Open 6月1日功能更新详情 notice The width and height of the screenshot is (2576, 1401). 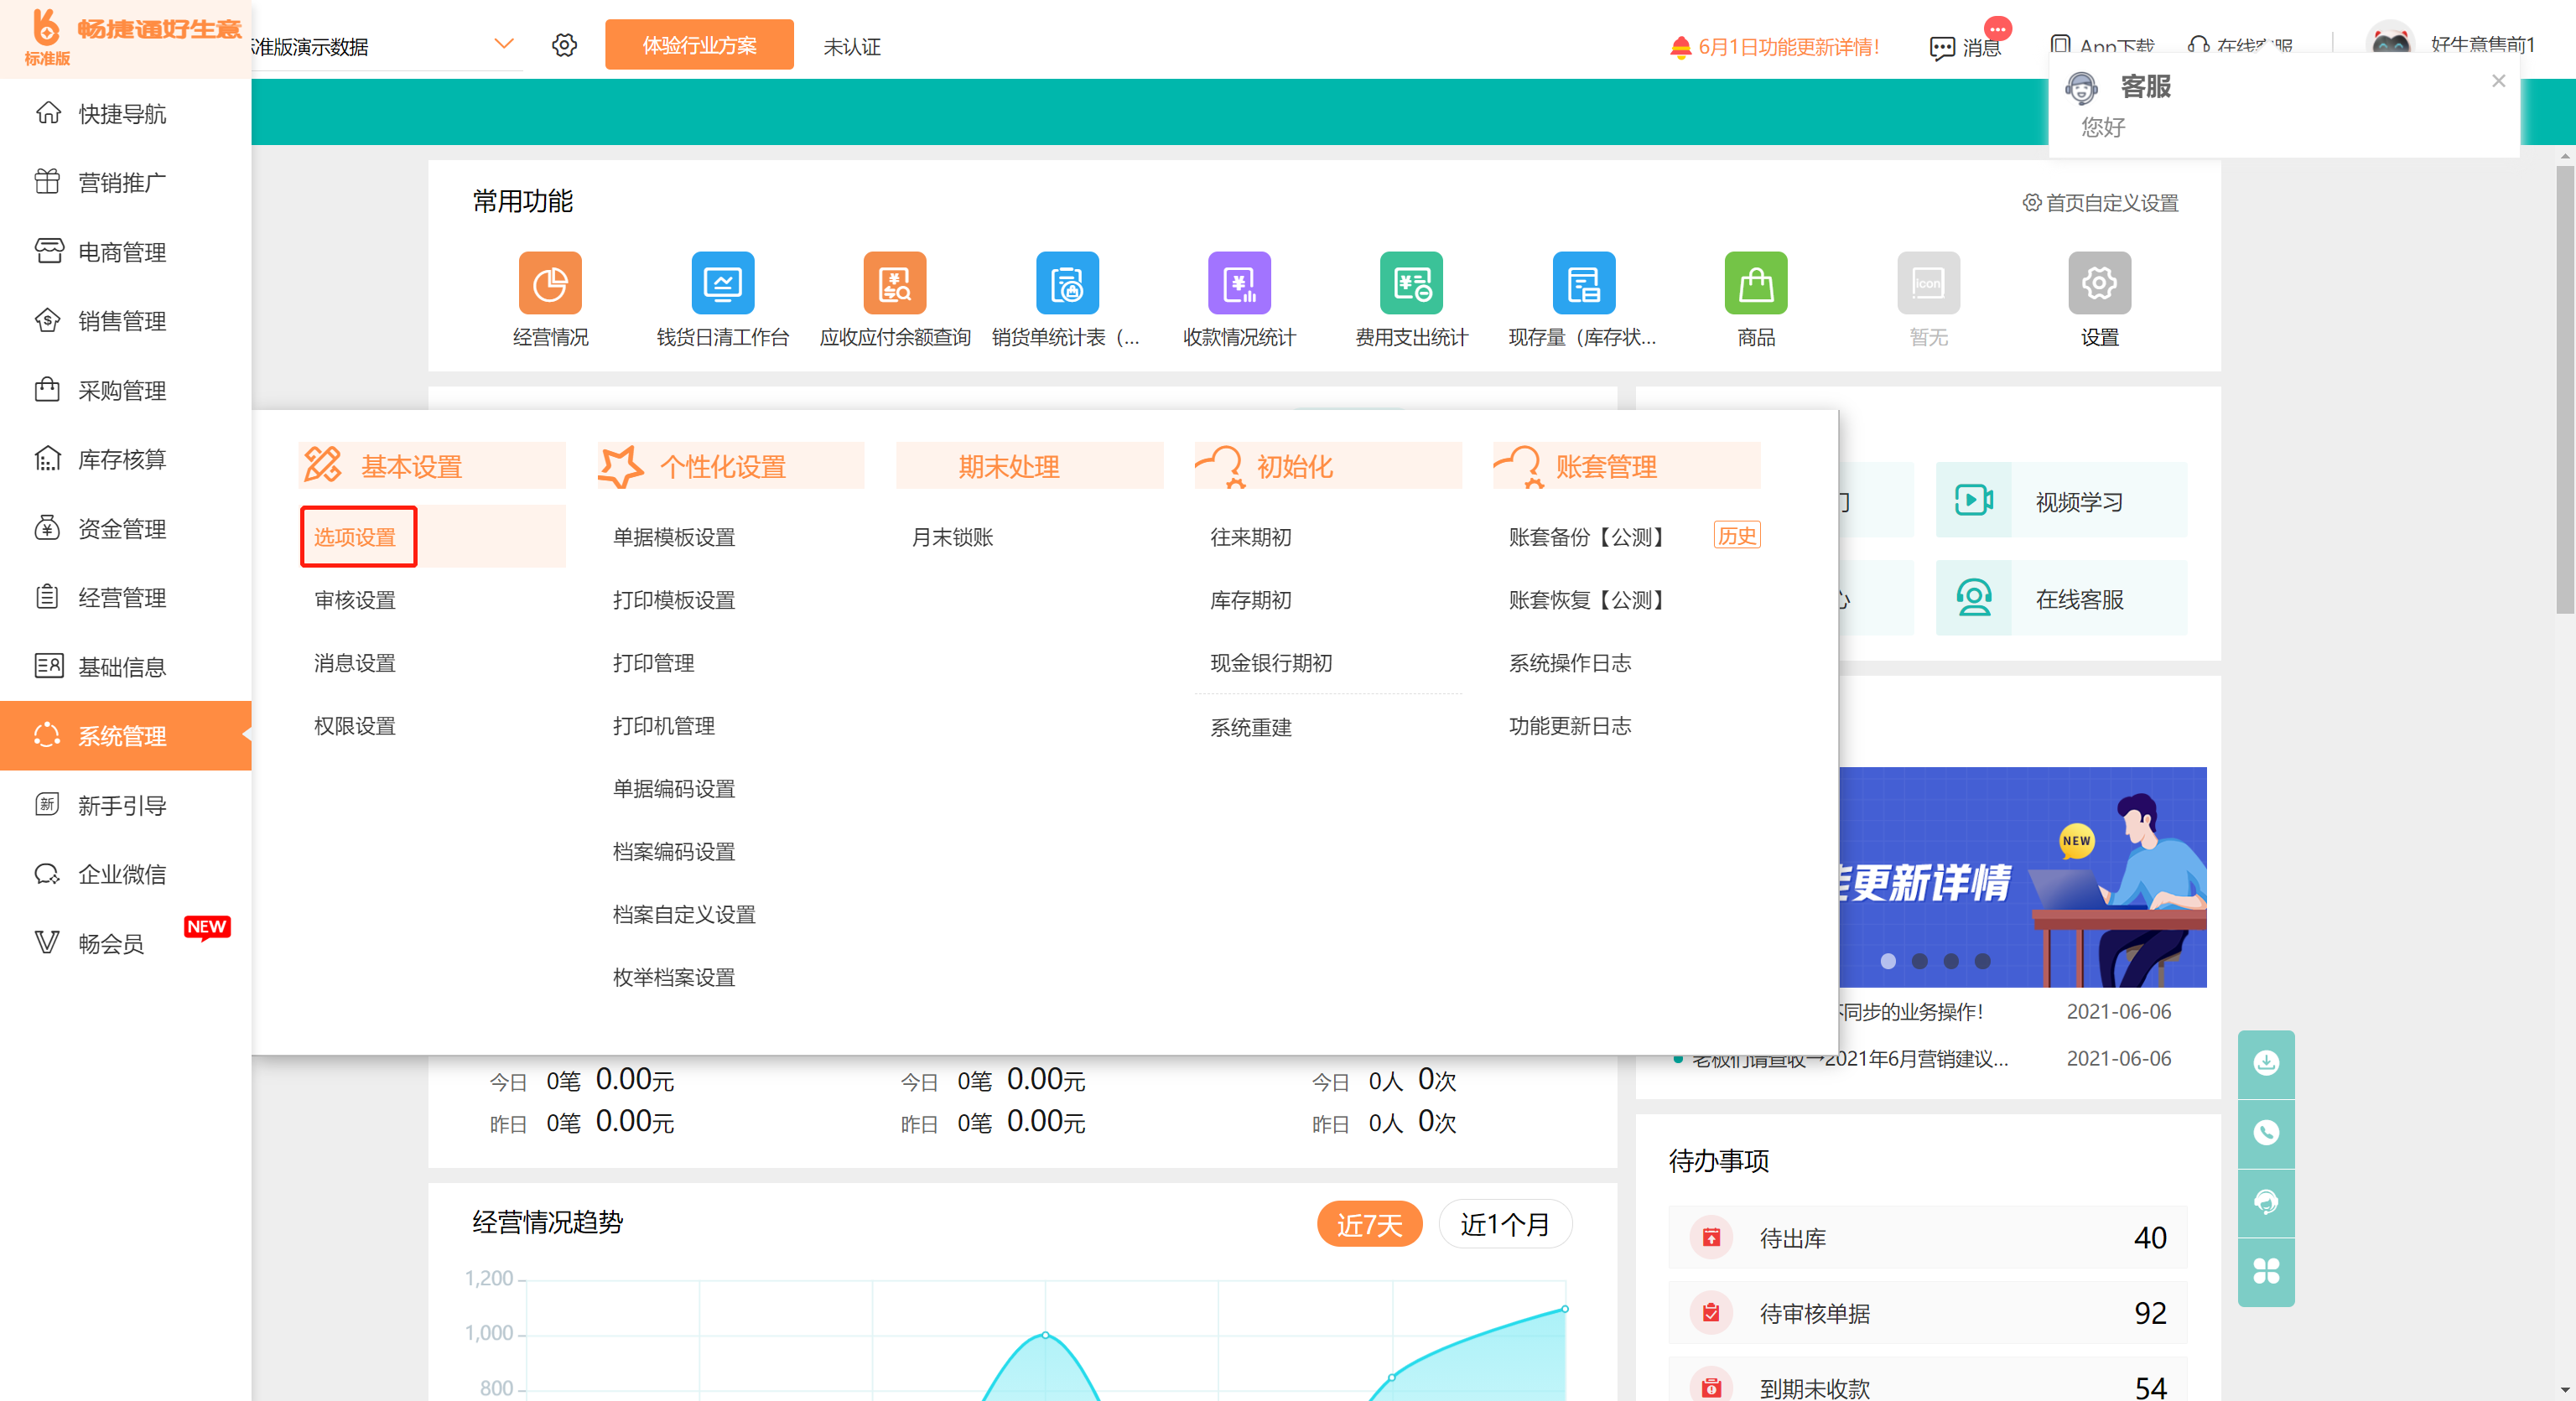(x=1776, y=47)
